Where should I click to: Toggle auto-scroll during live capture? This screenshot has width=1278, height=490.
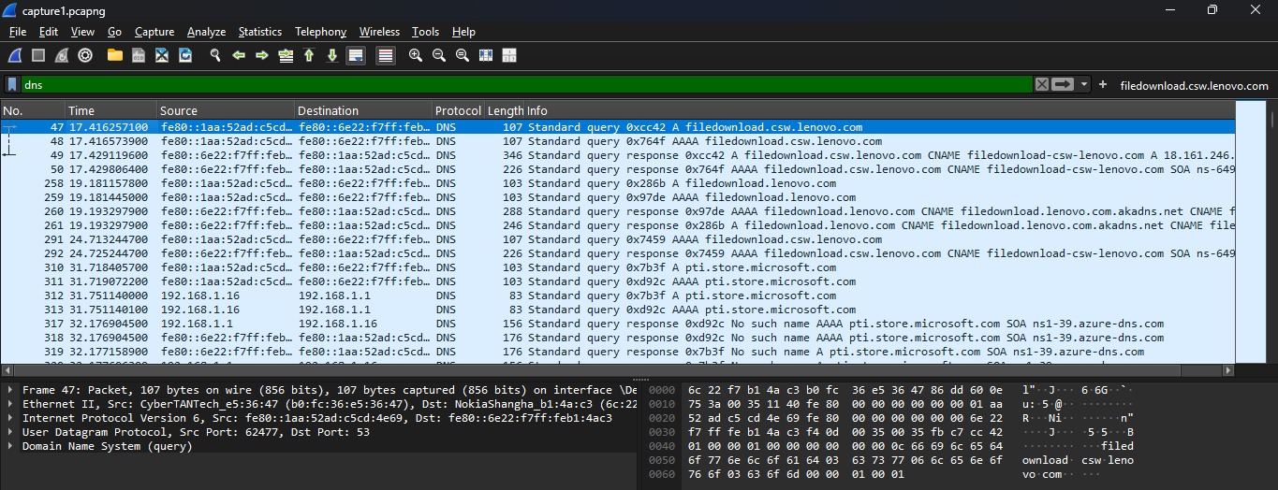pyautogui.click(x=356, y=56)
